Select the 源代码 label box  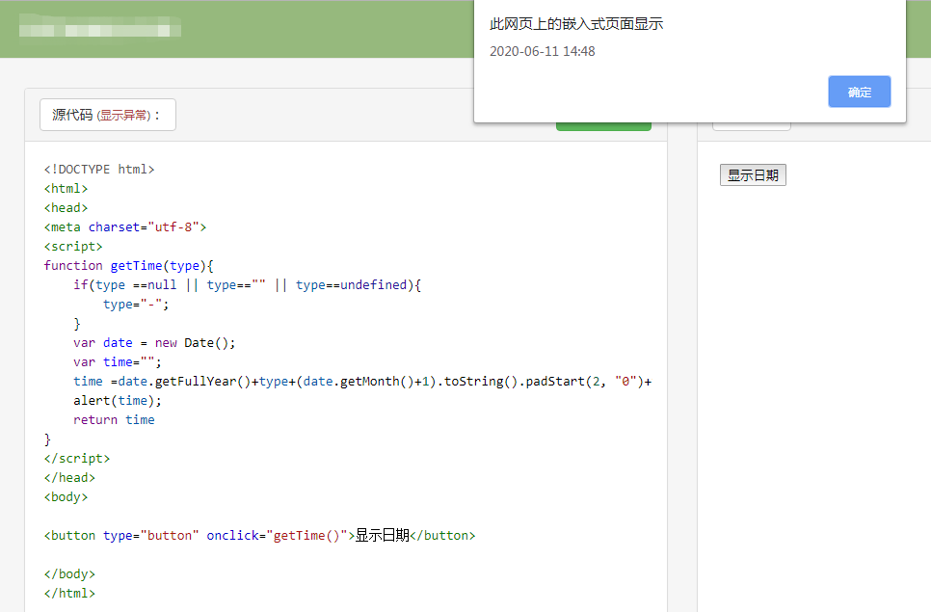(108, 115)
